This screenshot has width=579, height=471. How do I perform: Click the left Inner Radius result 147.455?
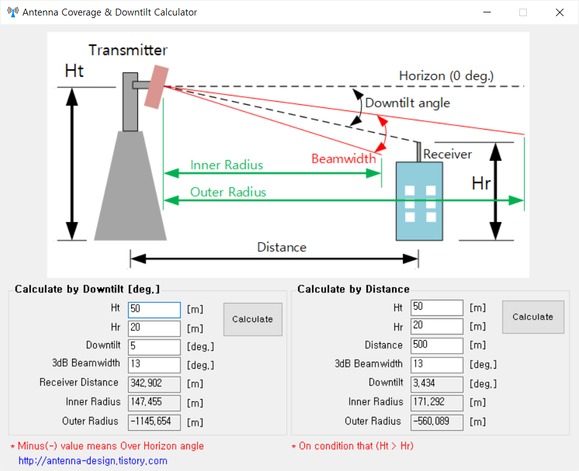click(154, 403)
